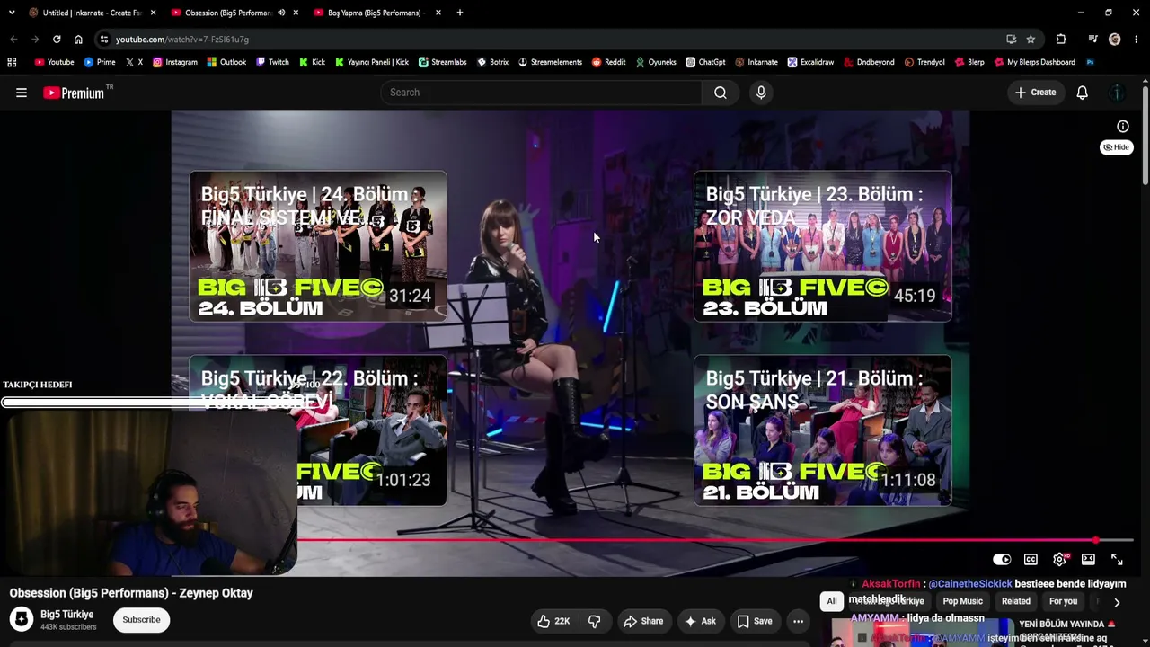Open subtitles/closed captions on the player

(1031, 559)
